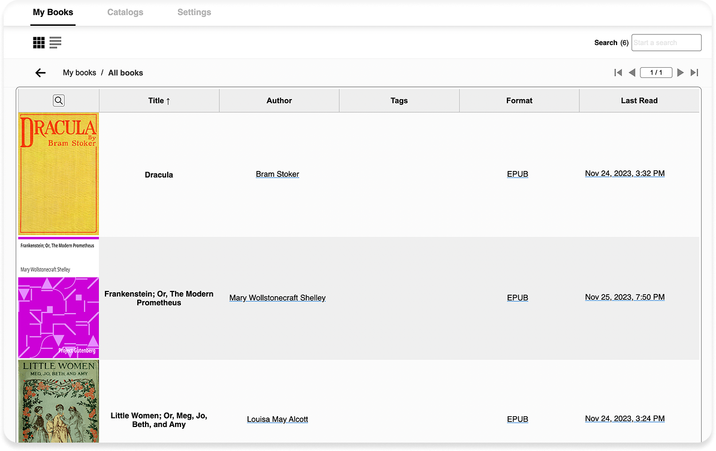
Task: Focus the Start a search field
Action: [666, 43]
